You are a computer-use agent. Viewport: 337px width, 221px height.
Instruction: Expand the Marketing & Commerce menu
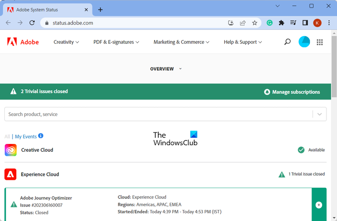[181, 42]
